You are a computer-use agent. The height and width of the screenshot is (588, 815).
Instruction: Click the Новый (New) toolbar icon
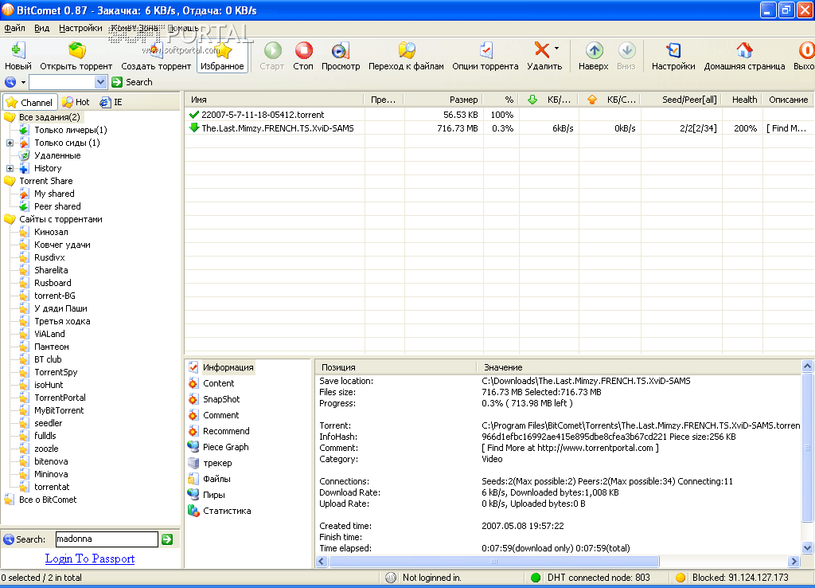pos(18,51)
